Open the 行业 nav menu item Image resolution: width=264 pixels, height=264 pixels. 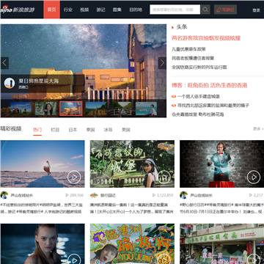(68, 10)
